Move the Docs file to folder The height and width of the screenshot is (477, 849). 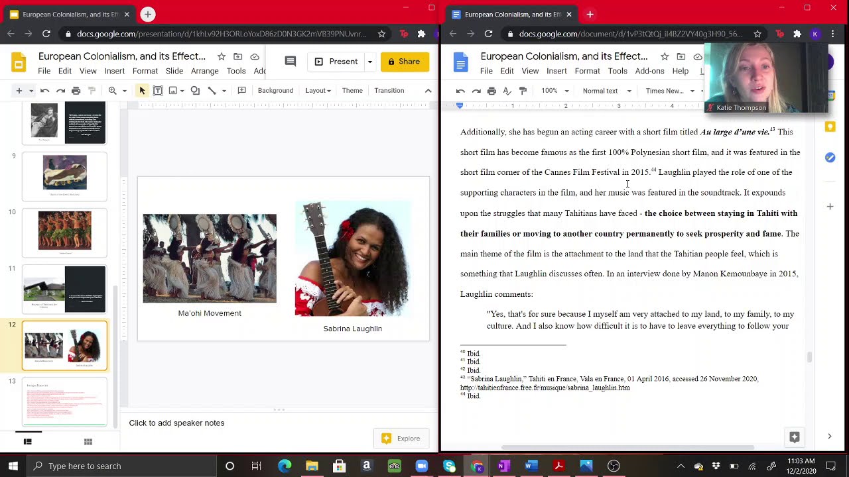point(681,56)
